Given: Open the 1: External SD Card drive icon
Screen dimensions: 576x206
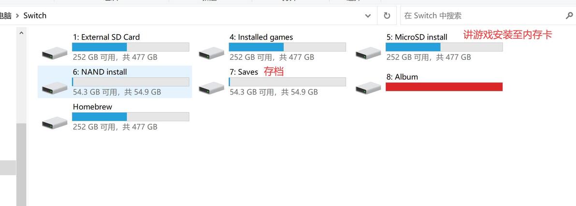Looking at the screenshot, I should tap(55, 52).
